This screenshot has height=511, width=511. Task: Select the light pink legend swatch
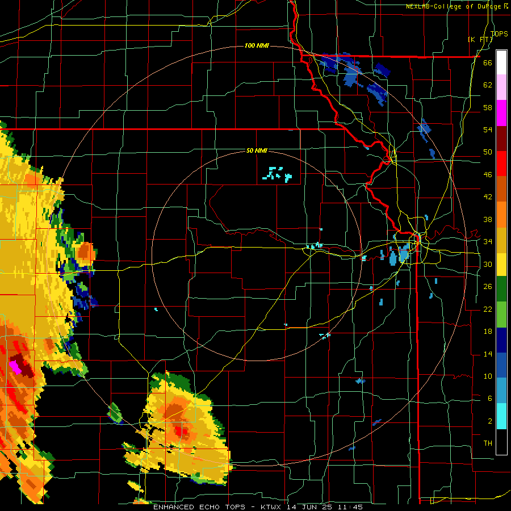[501, 87]
